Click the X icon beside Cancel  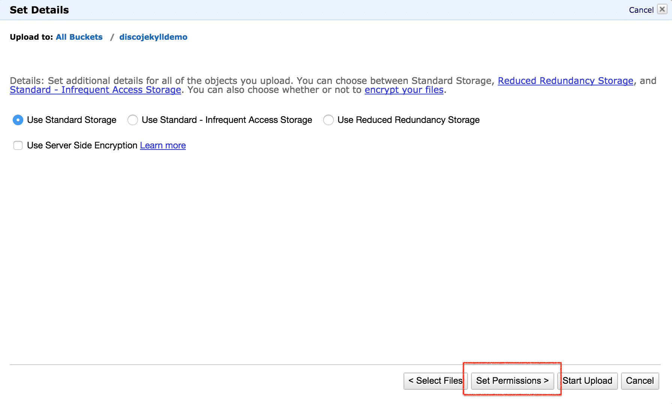pyautogui.click(x=663, y=9)
